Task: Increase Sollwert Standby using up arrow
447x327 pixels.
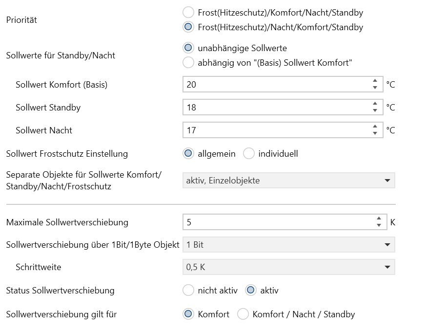Action: click(x=375, y=104)
